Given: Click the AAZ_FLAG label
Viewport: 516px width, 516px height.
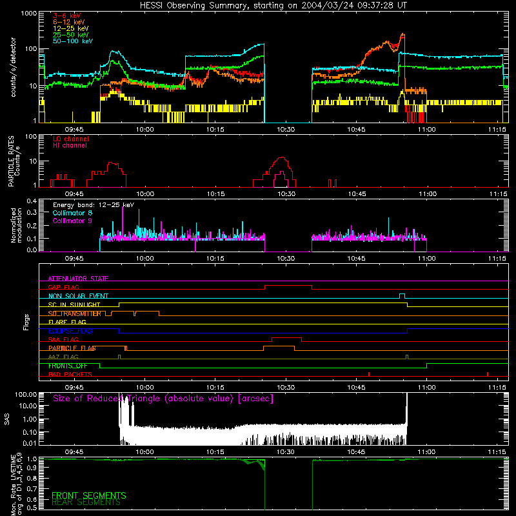Looking at the screenshot, I should coord(63,357).
